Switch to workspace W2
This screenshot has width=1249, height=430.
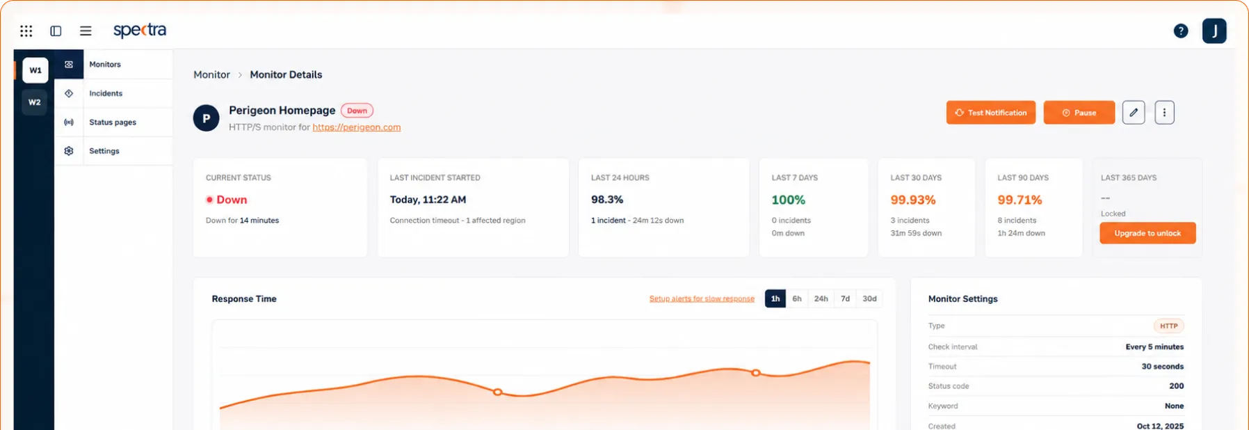35,102
